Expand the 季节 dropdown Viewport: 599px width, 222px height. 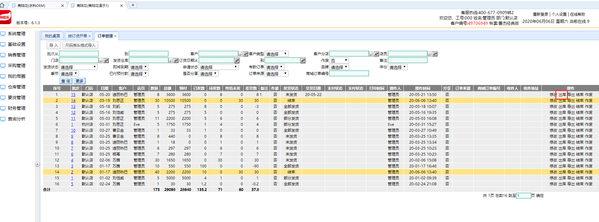[x=69, y=74]
